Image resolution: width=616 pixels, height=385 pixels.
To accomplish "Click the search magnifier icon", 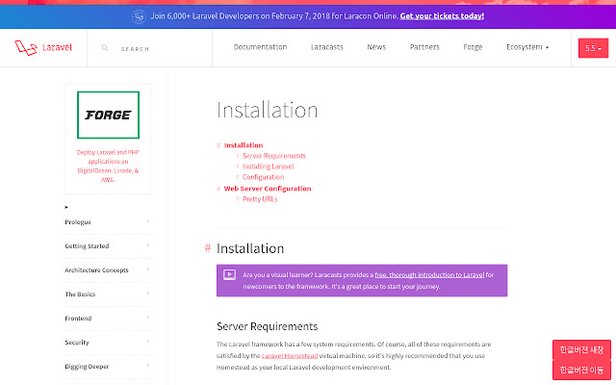I will (104, 47).
